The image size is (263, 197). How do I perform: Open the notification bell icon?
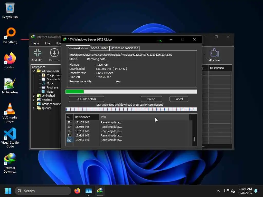pos(256,191)
